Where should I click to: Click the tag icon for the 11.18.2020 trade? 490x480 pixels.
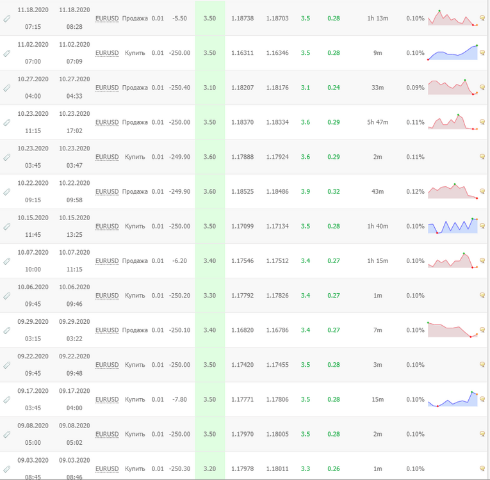click(x=7, y=19)
